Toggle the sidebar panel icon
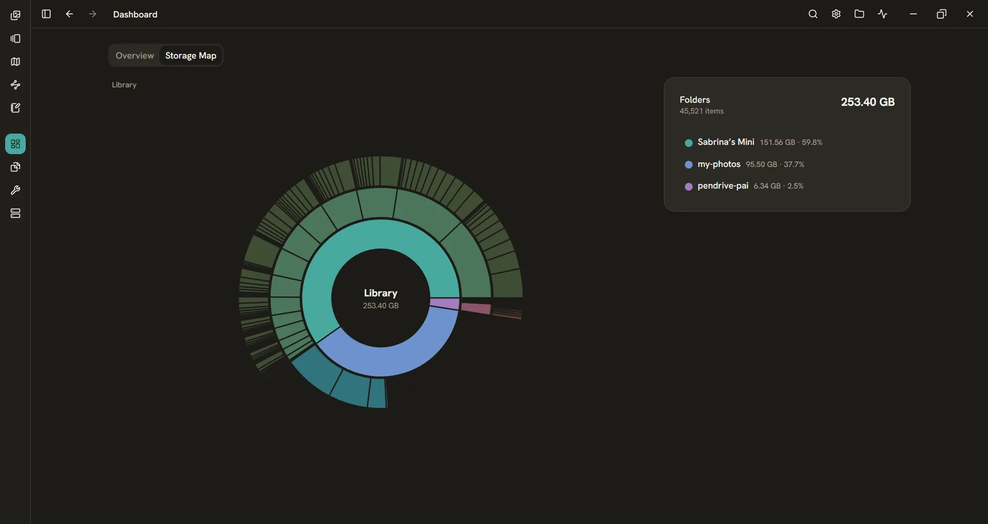The width and height of the screenshot is (988, 524). pos(46,14)
